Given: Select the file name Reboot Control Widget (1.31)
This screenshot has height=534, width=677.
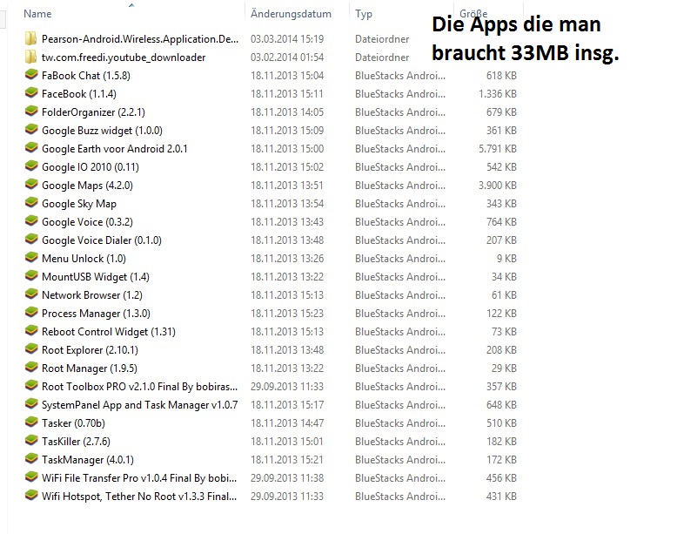Looking at the screenshot, I should (x=109, y=332).
